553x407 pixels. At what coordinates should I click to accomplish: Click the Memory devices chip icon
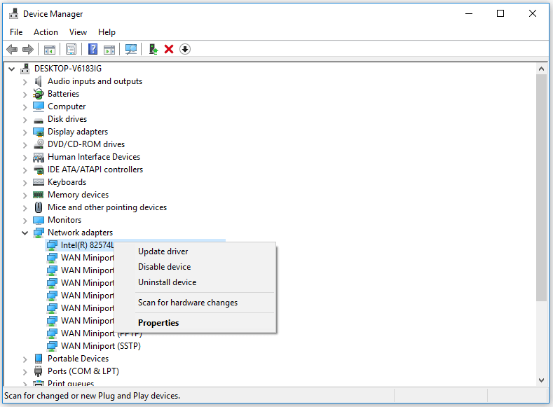click(x=38, y=195)
